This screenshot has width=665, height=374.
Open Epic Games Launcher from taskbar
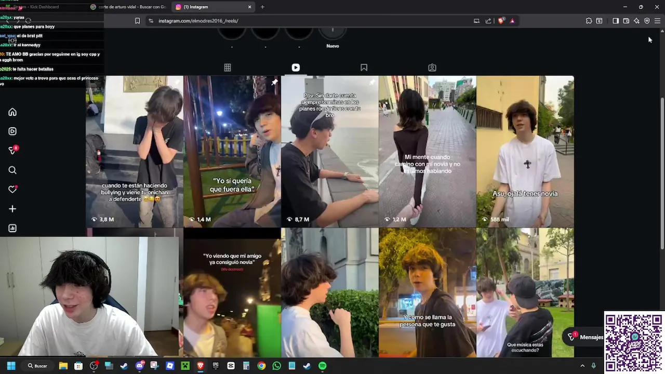216,366
